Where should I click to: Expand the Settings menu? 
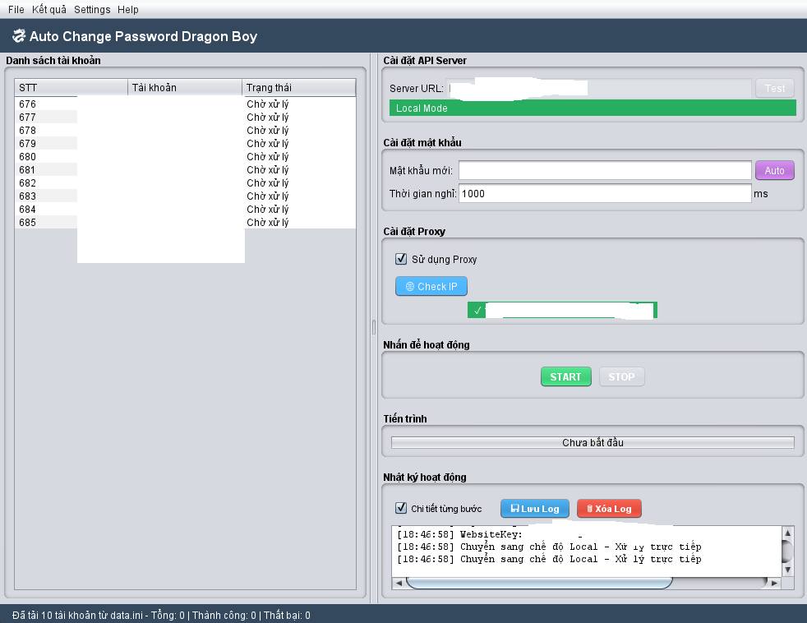[x=92, y=10]
